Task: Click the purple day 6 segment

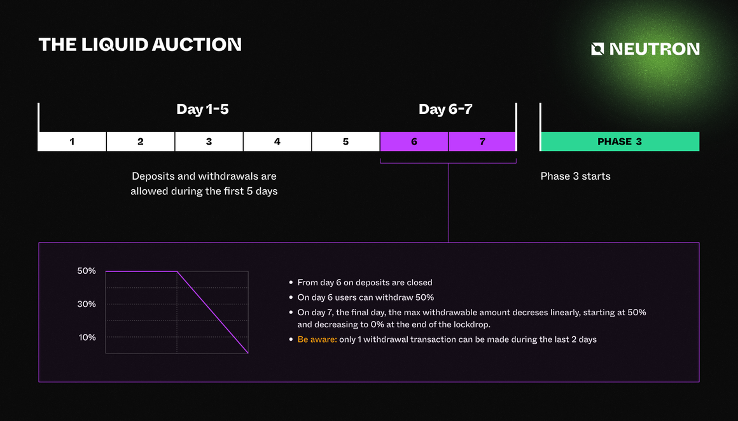Action: click(414, 141)
